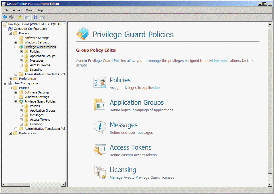Screen dimensions: 274x194
Task: Click the Privilege Guard shield logo in header
Action: point(83,34)
